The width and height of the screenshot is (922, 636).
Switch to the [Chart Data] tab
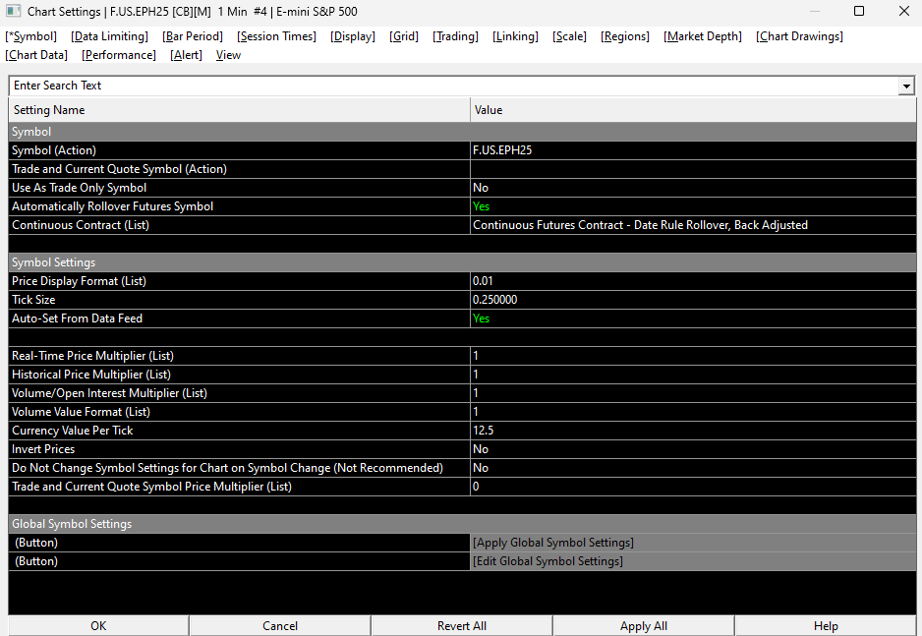tap(36, 55)
